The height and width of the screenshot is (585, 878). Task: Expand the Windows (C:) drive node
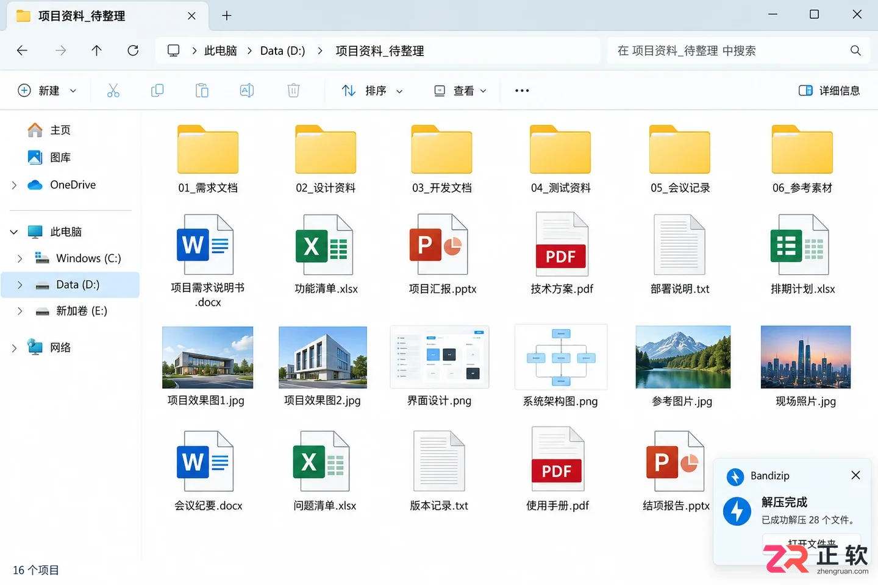tap(20, 258)
